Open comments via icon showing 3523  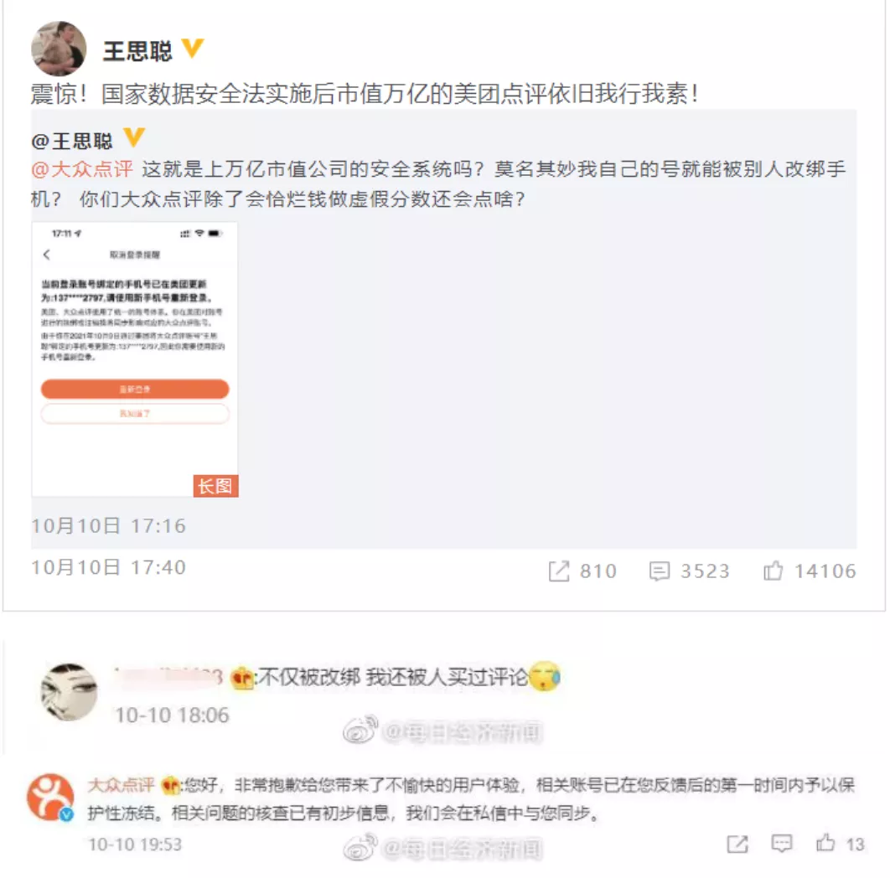coord(660,571)
